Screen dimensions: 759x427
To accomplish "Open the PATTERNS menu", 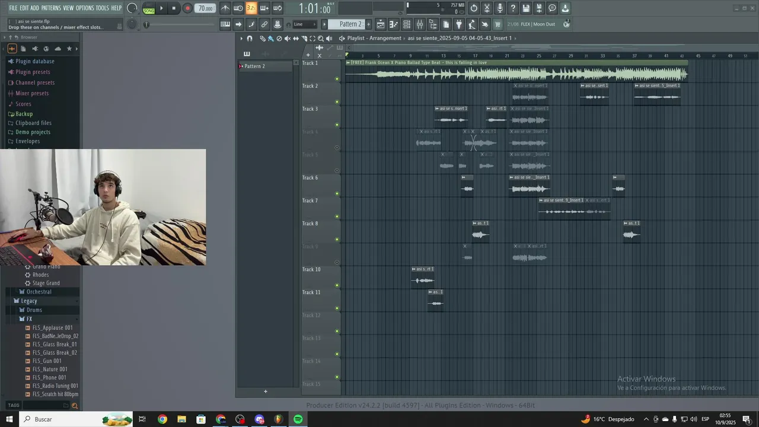I will point(51,8).
